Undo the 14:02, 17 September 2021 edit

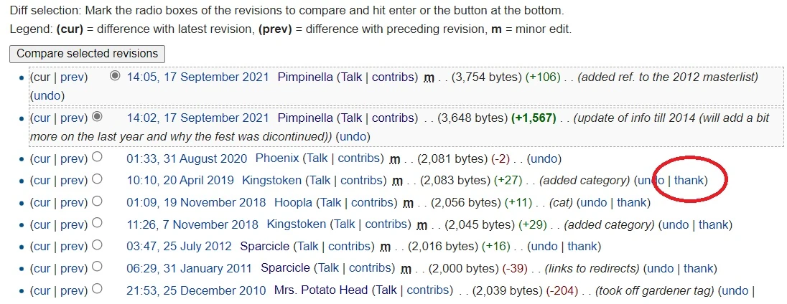click(352, 136)
